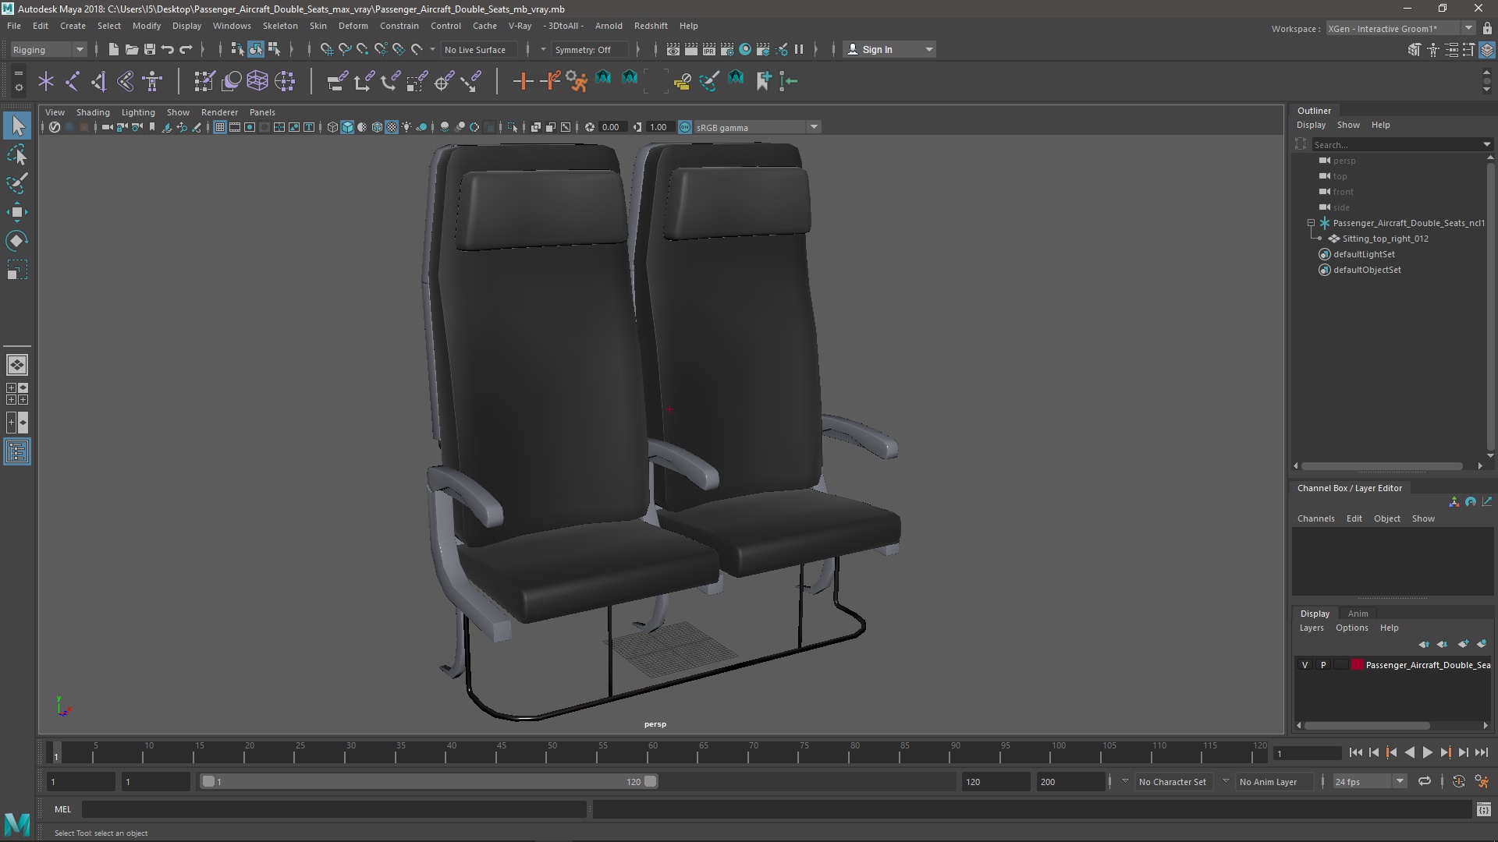The width and height of the screenshot is (1498, 842).
Task: Click the Undo arrow icon
Action: coord(167,49)
